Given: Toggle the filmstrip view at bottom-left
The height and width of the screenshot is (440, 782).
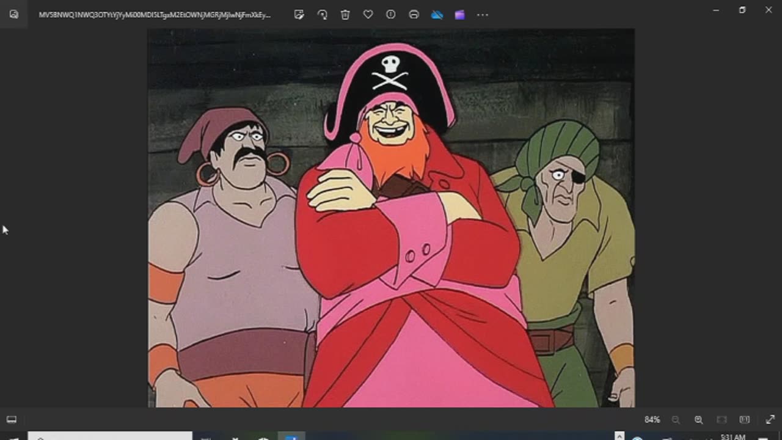Looking at the screenshot, I should click(x=12, y=420).
